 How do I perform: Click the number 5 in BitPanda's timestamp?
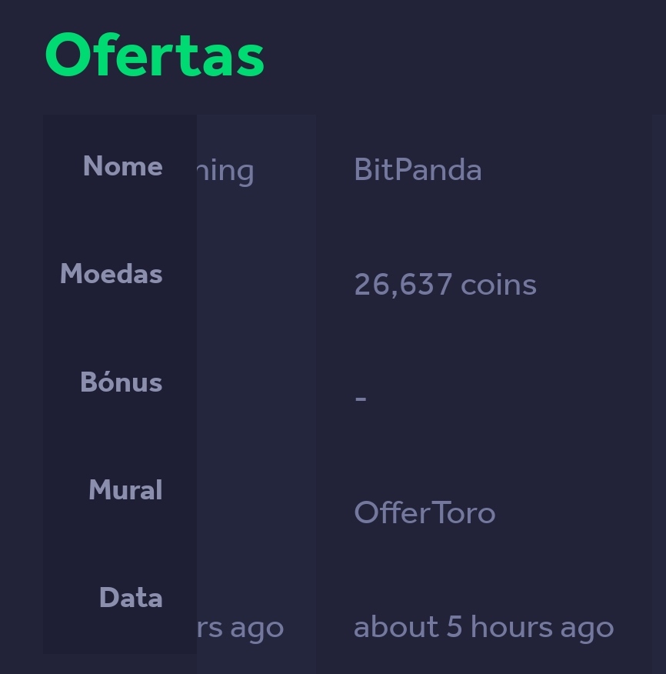point(455,627)
